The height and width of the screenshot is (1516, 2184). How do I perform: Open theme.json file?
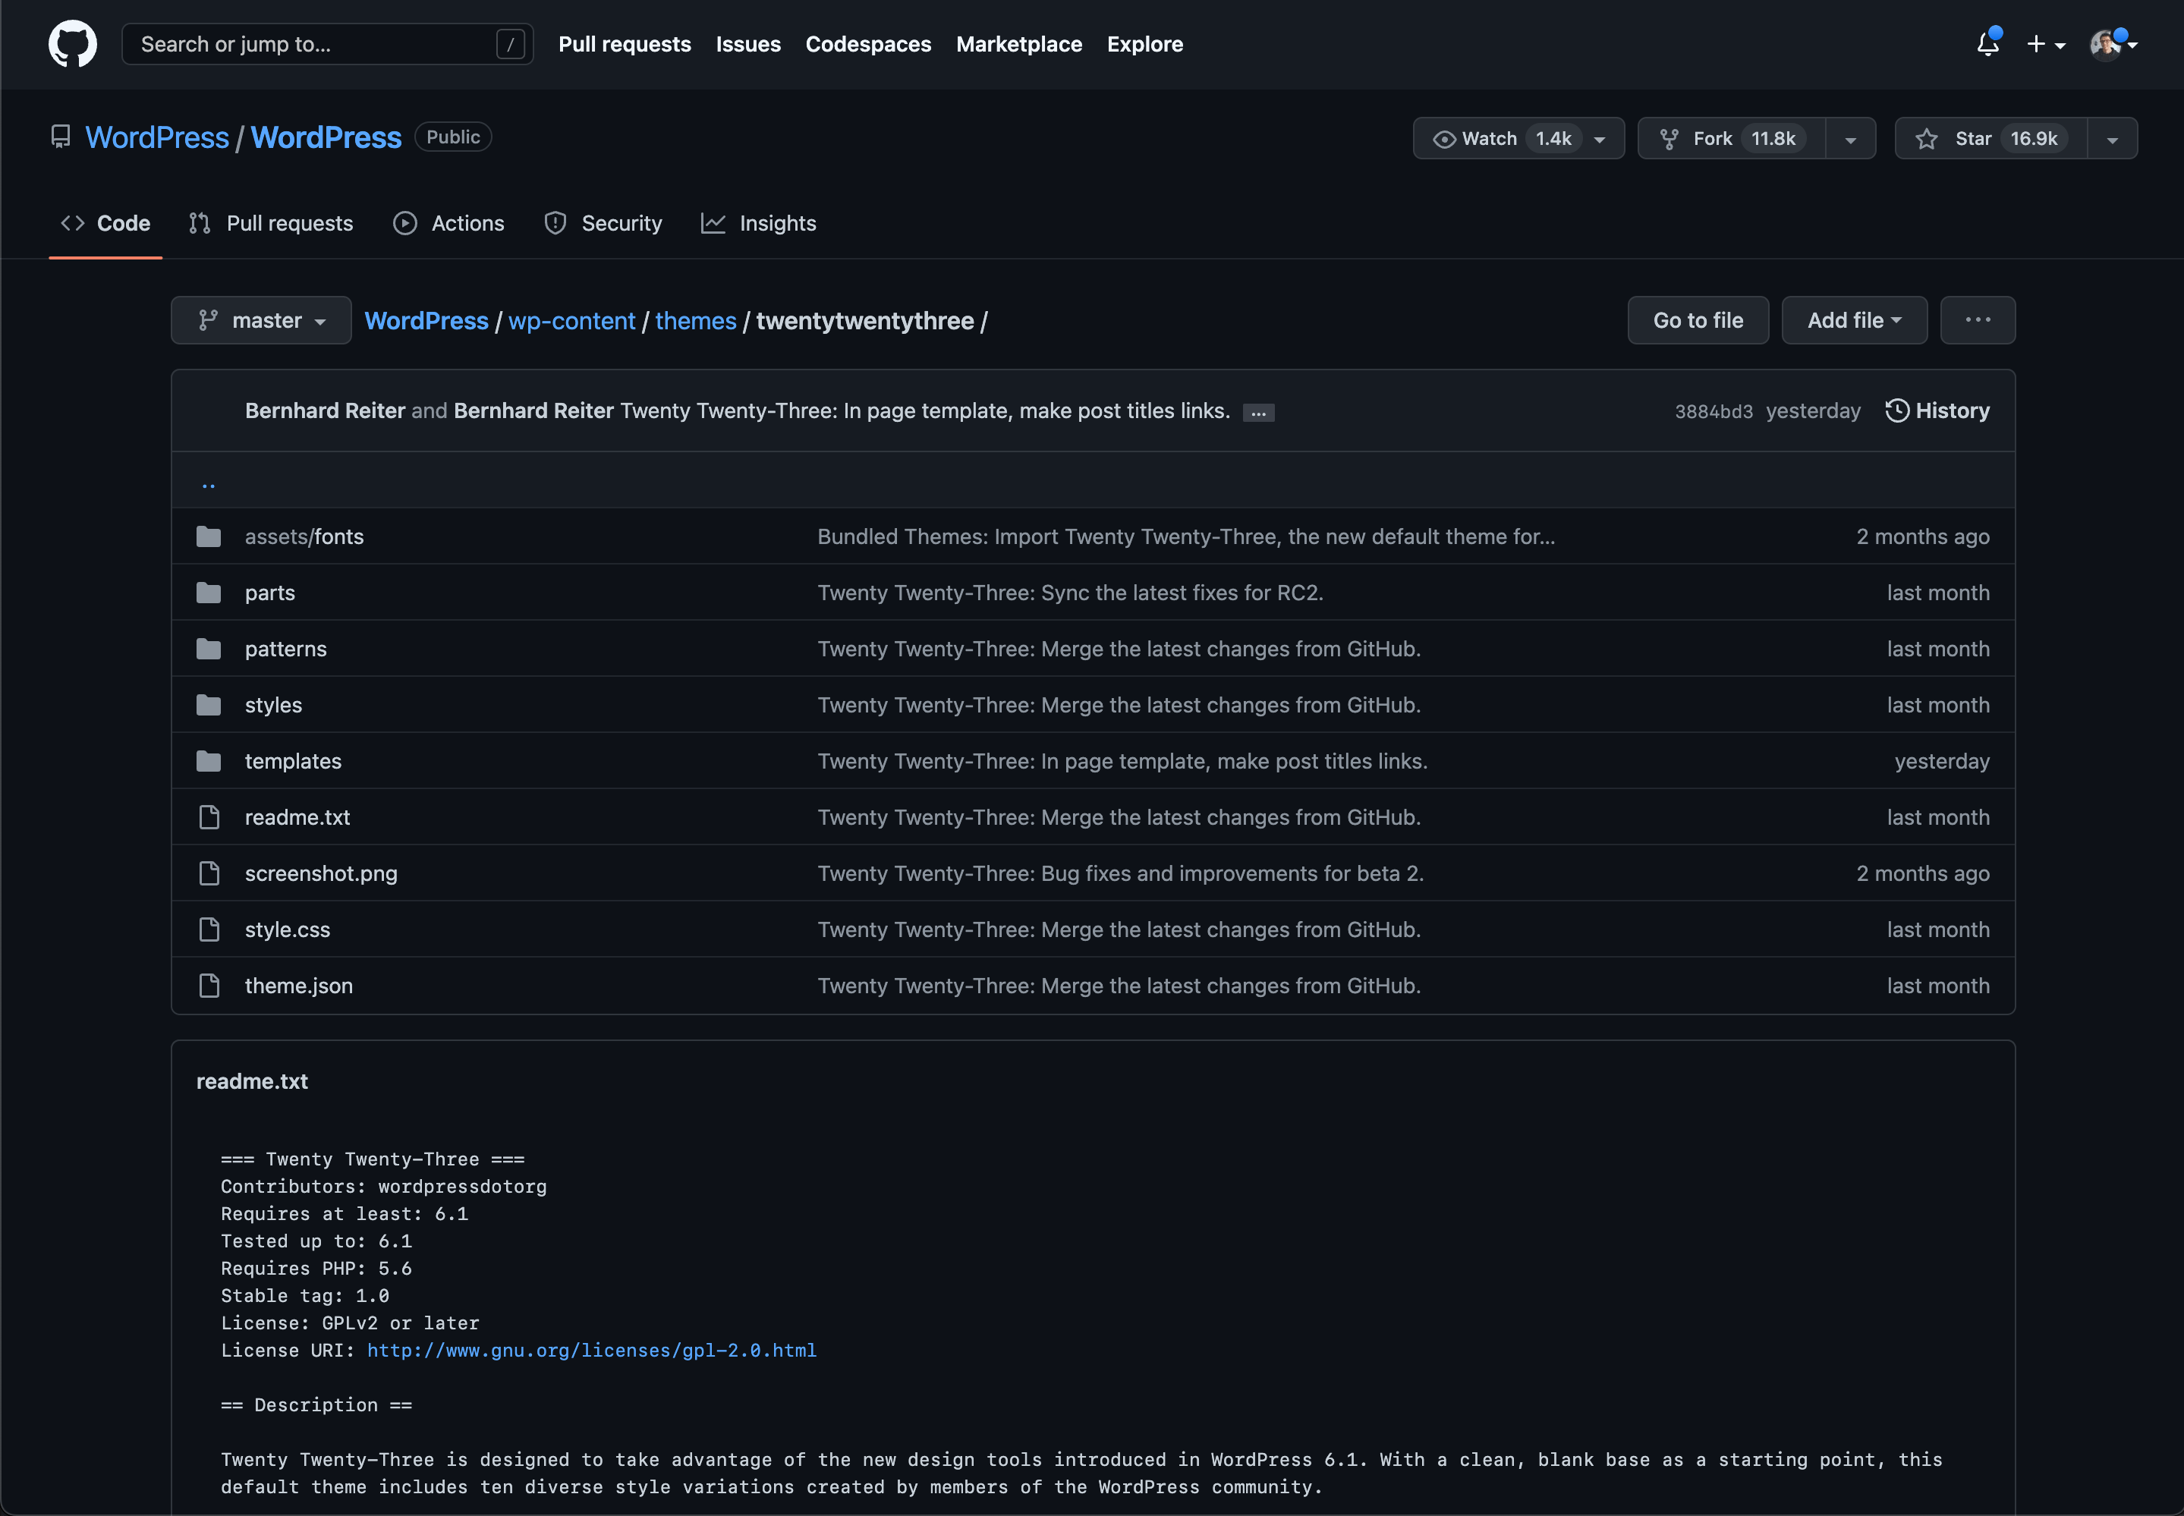point(299,985)
